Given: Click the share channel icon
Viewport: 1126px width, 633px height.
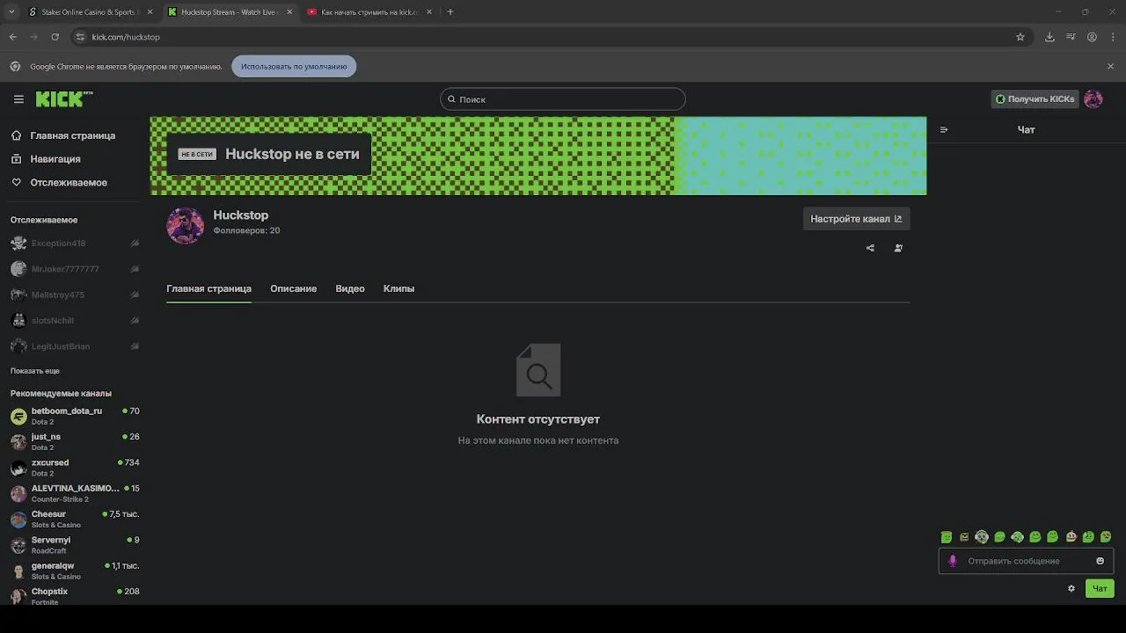Looking at the screenshot, I should (x=870, y=248).
